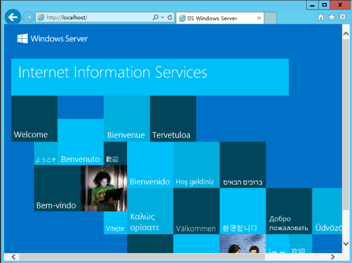Close the IIS Windows Server tab
Image resolution: width=352 pixels, height=263 pixels.
(x=259, y=18)
